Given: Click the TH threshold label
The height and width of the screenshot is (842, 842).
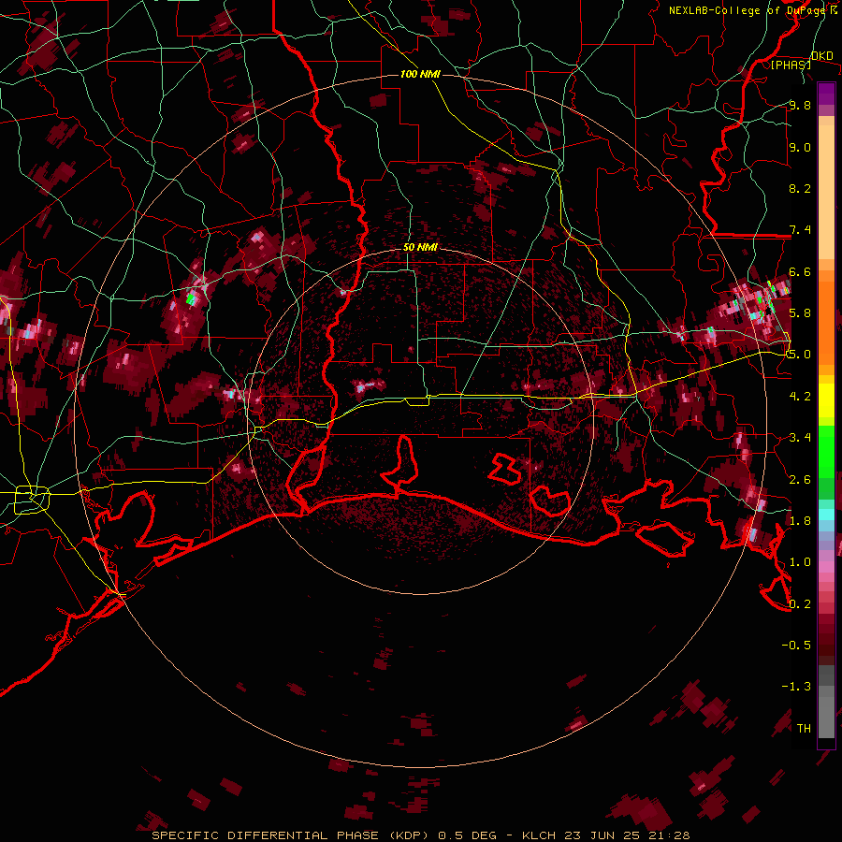Looking at the screenshot, I should 804,729.
